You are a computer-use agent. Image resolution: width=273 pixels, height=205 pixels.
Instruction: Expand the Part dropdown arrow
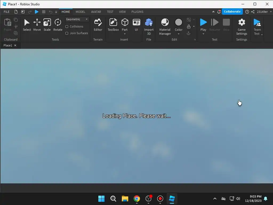125,34
